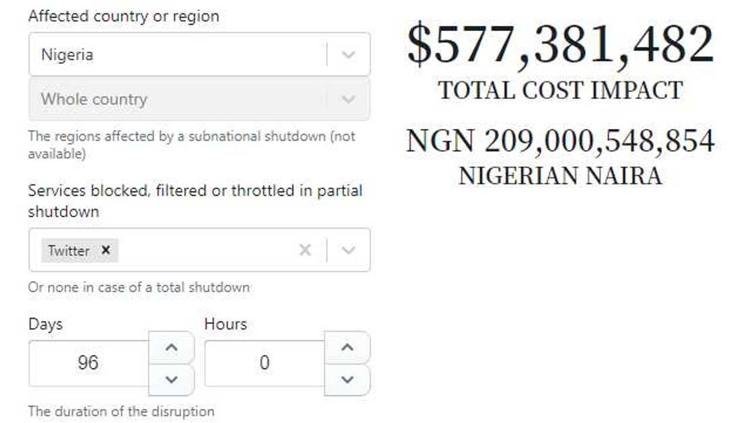Click the services input next to Twitter
This screenshot has width=754, height=423.
(x=202, y=250)
